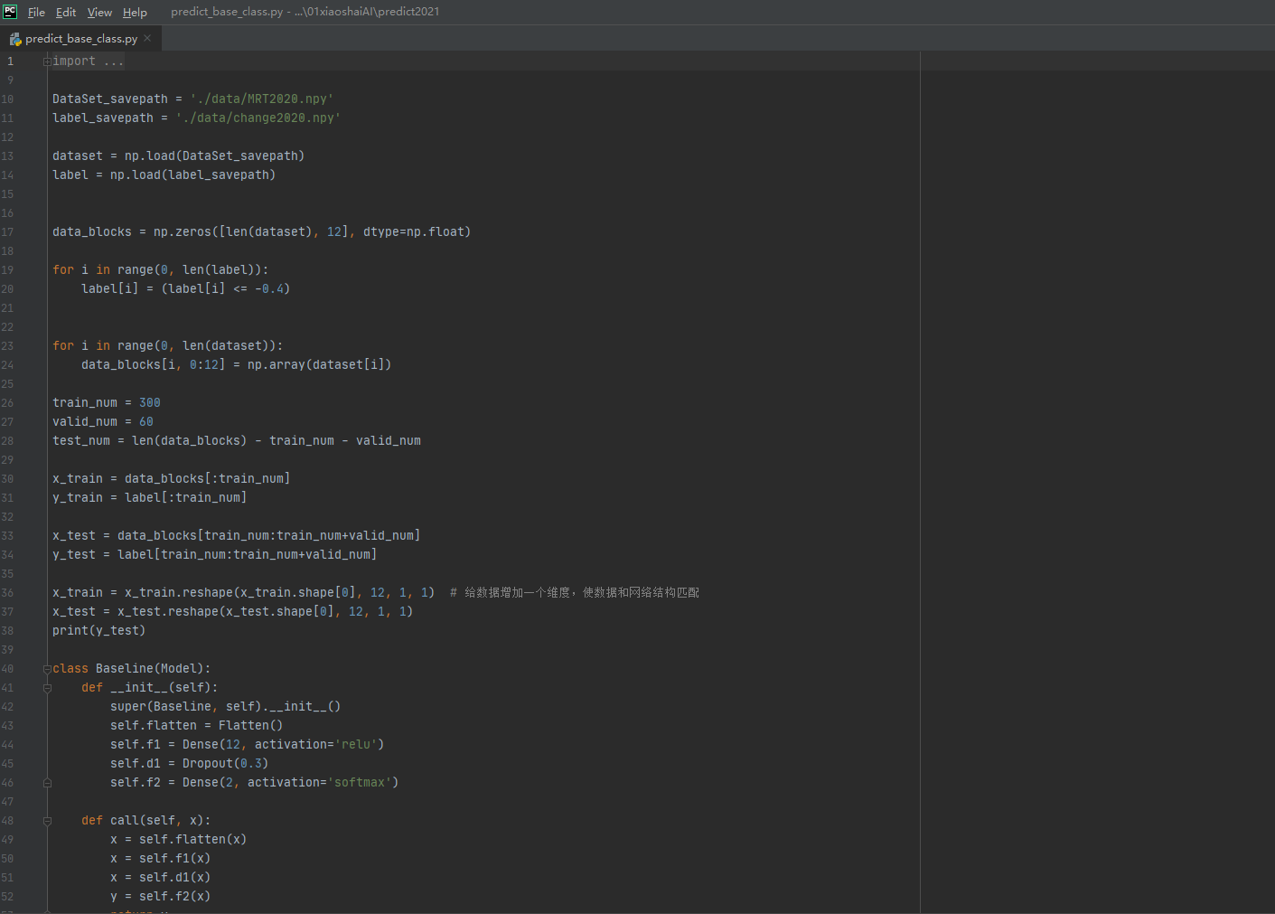This screenshot has height=914, width=1275.
Task: Click the 'softmax' activation string
Action: point(360,783)
